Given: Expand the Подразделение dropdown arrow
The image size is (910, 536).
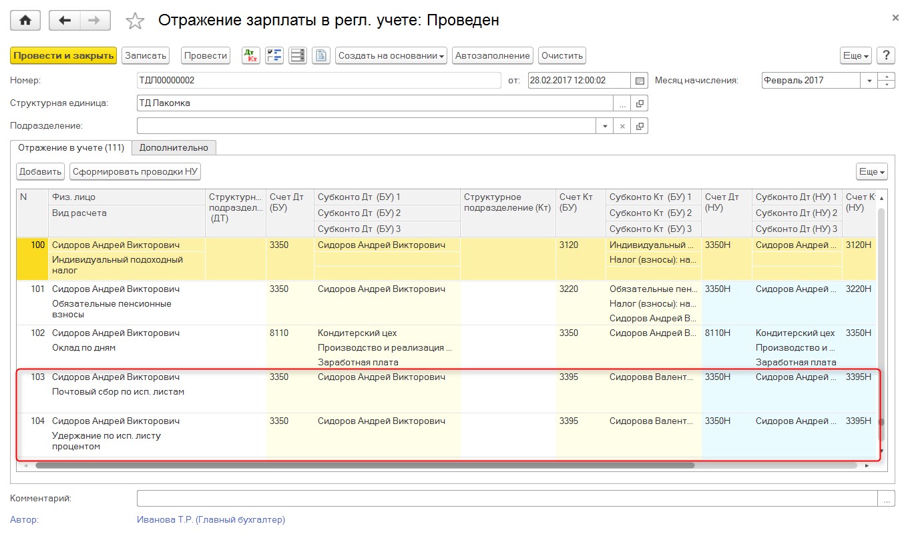Looking at the screenshot, I should [x=605, y=126].
